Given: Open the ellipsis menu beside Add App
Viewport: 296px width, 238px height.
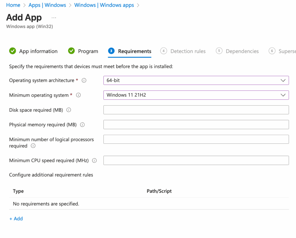Looking at the screenshot, I should tap(54, 18).
